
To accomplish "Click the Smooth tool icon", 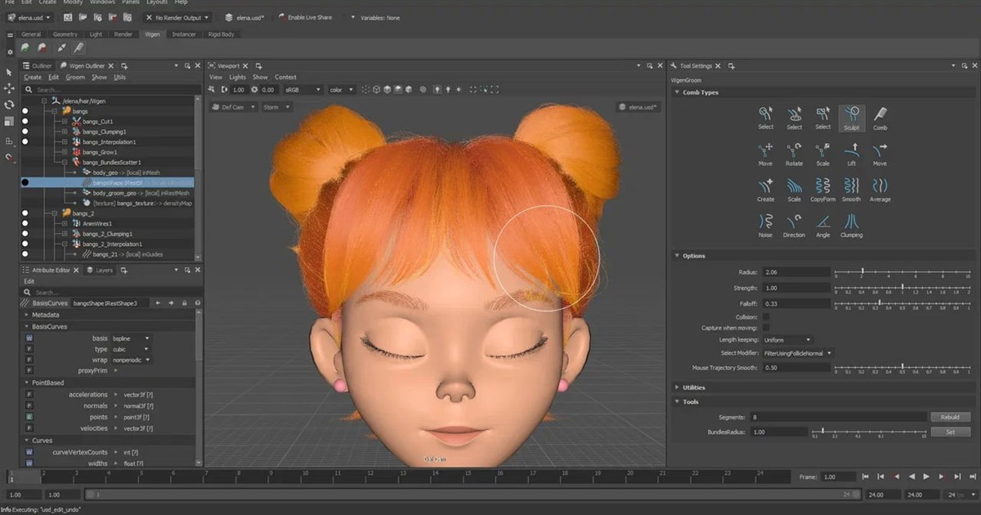I will (851, 187).
